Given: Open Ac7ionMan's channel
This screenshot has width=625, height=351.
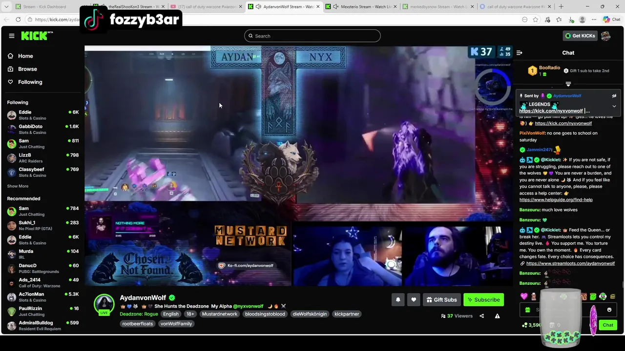Looking at the screenshot, I should point(43,297).
